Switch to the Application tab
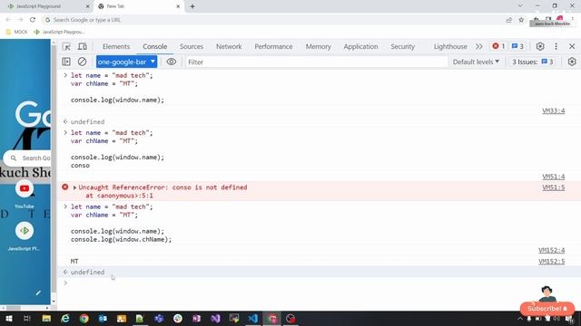Image resolution: width=581 pixels, height=326 pixels. (x=360, y=46)
